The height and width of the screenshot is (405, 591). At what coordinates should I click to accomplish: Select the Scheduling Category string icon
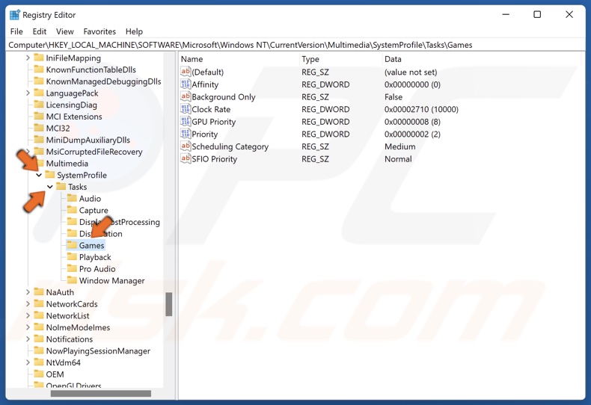click(x=186, y=146)
